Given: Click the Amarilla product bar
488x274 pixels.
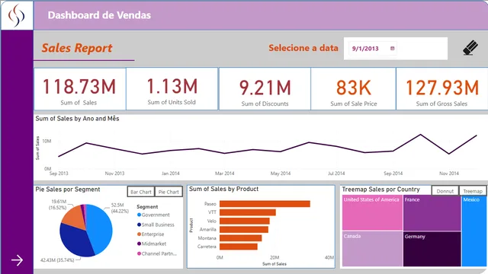Looking at the screenshot, I should [x=244, y=229].
